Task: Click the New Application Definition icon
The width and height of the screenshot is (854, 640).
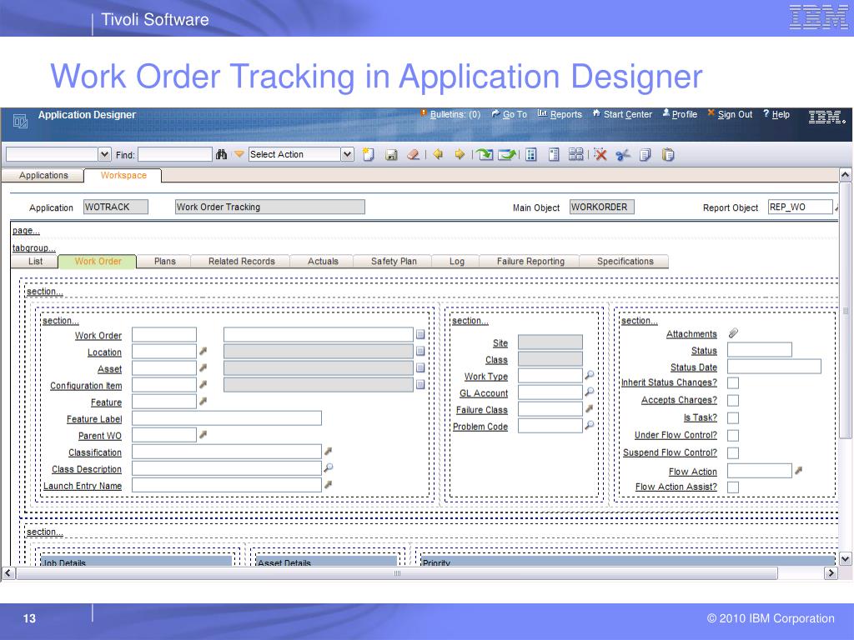Action: click(x=369, y=154)
